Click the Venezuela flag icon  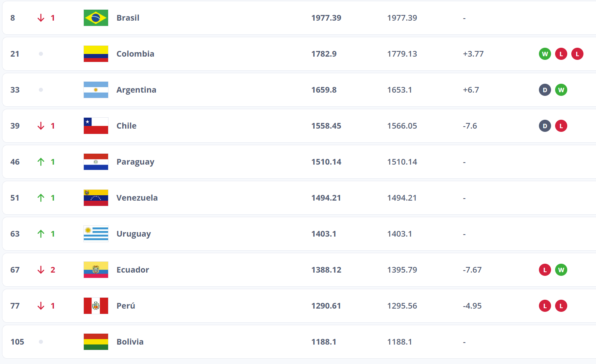(96, 198)
